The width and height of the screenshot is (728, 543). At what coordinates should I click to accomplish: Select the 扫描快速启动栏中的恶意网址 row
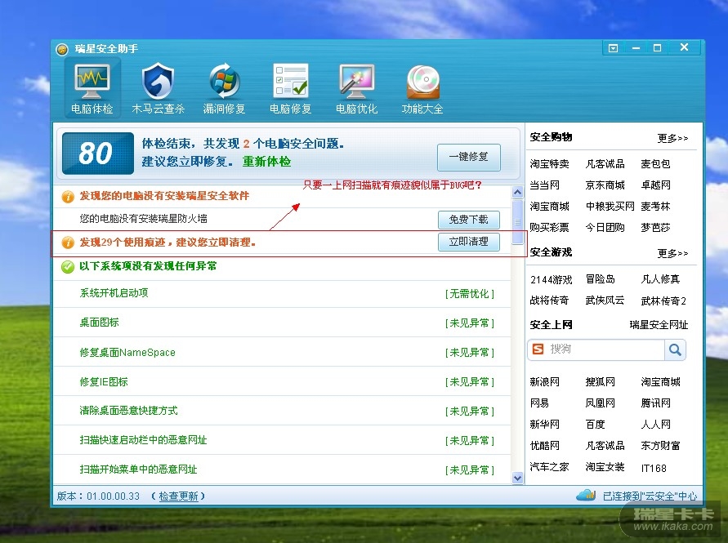click(282, 440)
